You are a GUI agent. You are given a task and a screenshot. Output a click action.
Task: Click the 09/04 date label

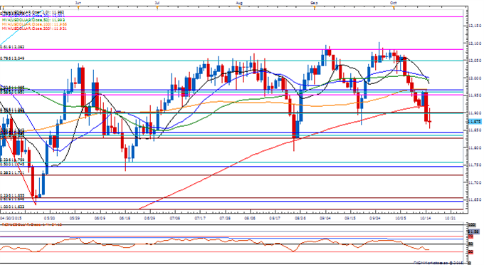pos(325,218)
